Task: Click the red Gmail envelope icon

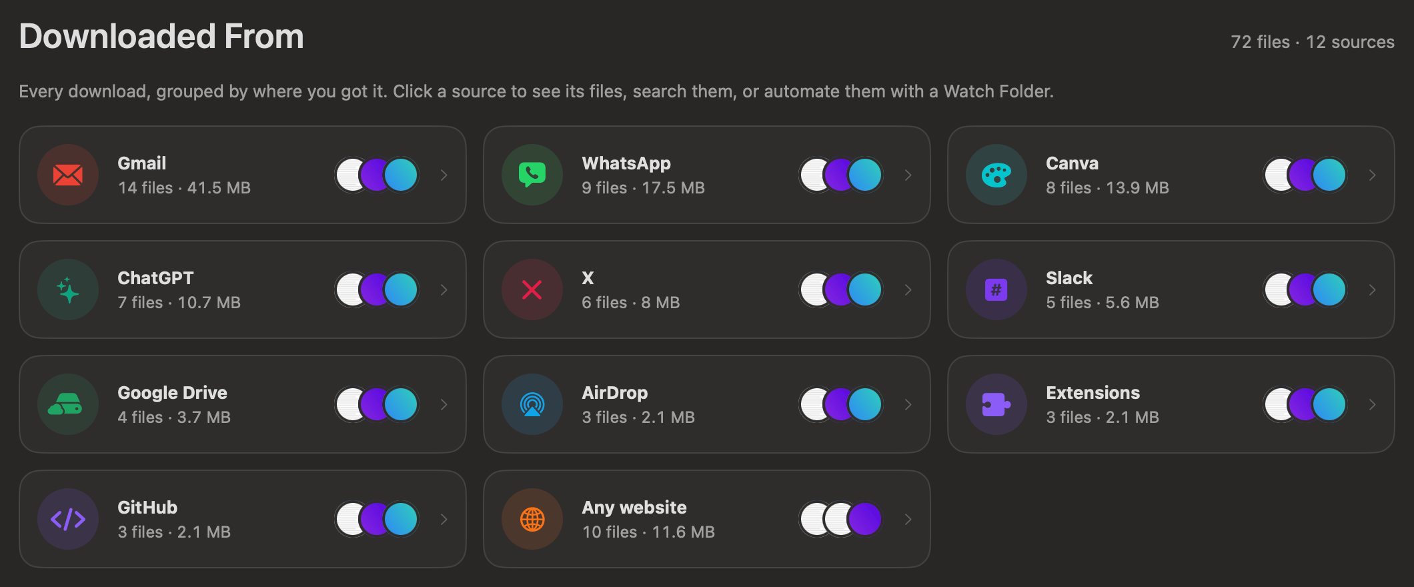Action: [x=68, y=175]
